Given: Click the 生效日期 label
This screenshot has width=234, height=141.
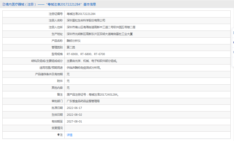Looking at the screenshot, I should [57, 115].
